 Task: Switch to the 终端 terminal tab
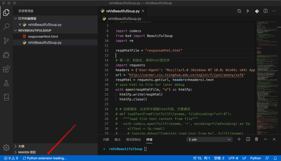tap(149, 140)
